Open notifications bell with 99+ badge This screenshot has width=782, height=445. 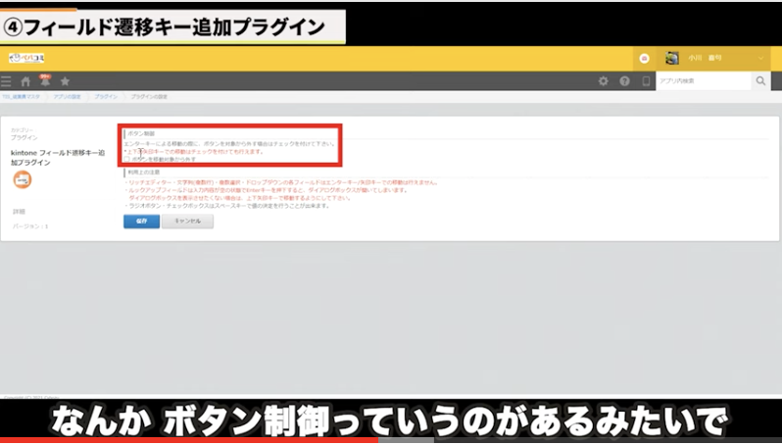[x=45, y=80]
